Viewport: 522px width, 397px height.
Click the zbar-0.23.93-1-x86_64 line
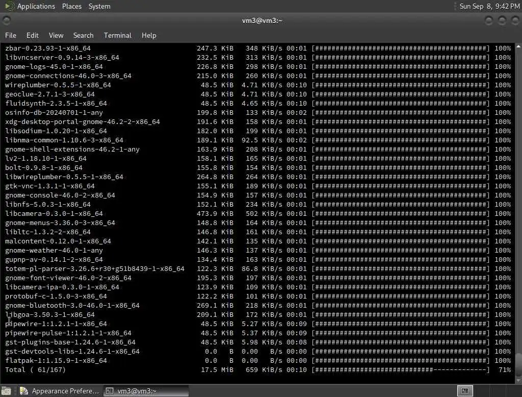coord(258,48)
